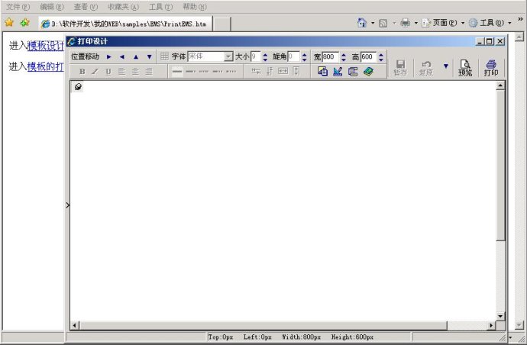The width and height of the screenshot is (527, 345).
Task: Click the green book icon in toolbar
Action: click(369, 72)
